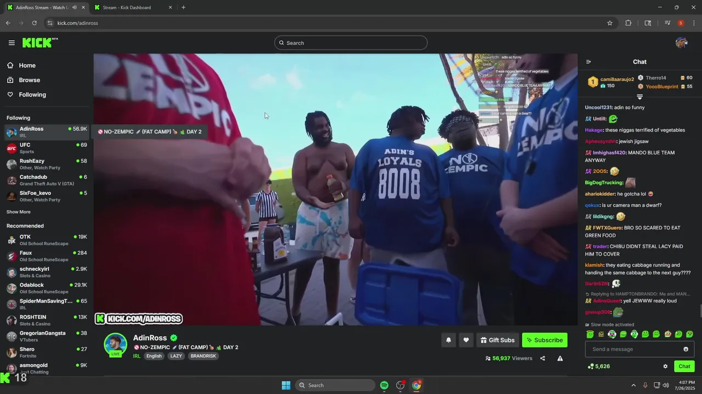Click the green Chat send button
Viewport: 702px width, 394px height.
[684, 366]
